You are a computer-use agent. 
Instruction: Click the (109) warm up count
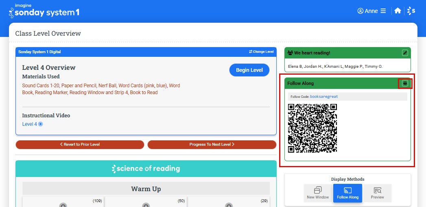pos(97,201)
